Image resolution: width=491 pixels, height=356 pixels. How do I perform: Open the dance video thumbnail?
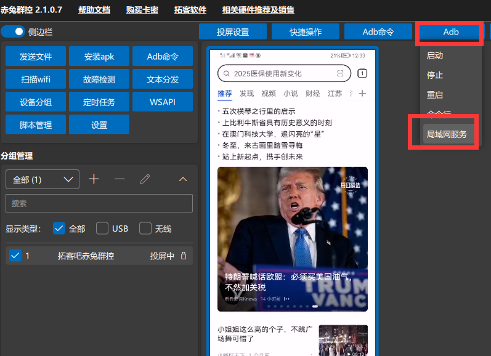pyautogui.click(x=343, y=341)
